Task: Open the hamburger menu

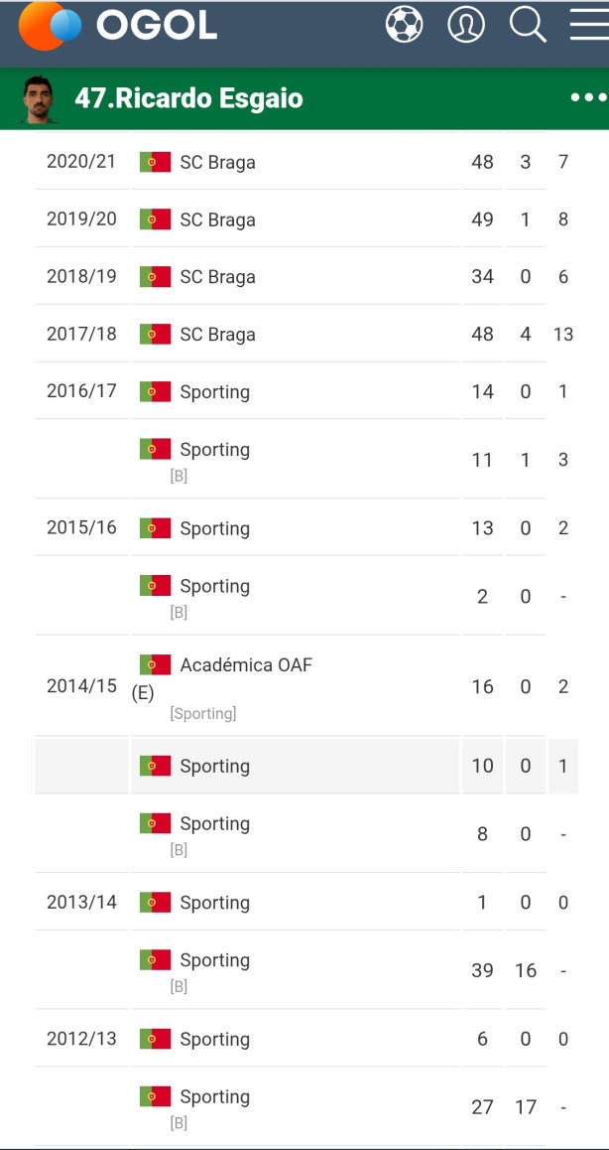Action: tap(589, 24)
